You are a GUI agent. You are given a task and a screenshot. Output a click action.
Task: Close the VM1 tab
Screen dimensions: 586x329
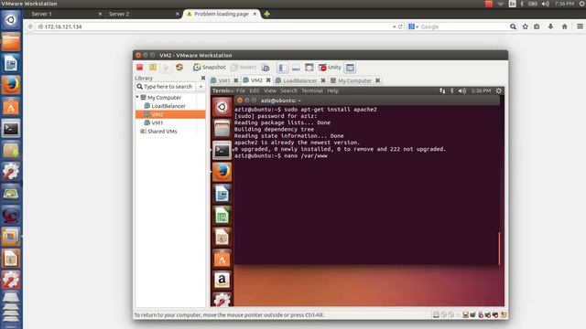point(236,80)
